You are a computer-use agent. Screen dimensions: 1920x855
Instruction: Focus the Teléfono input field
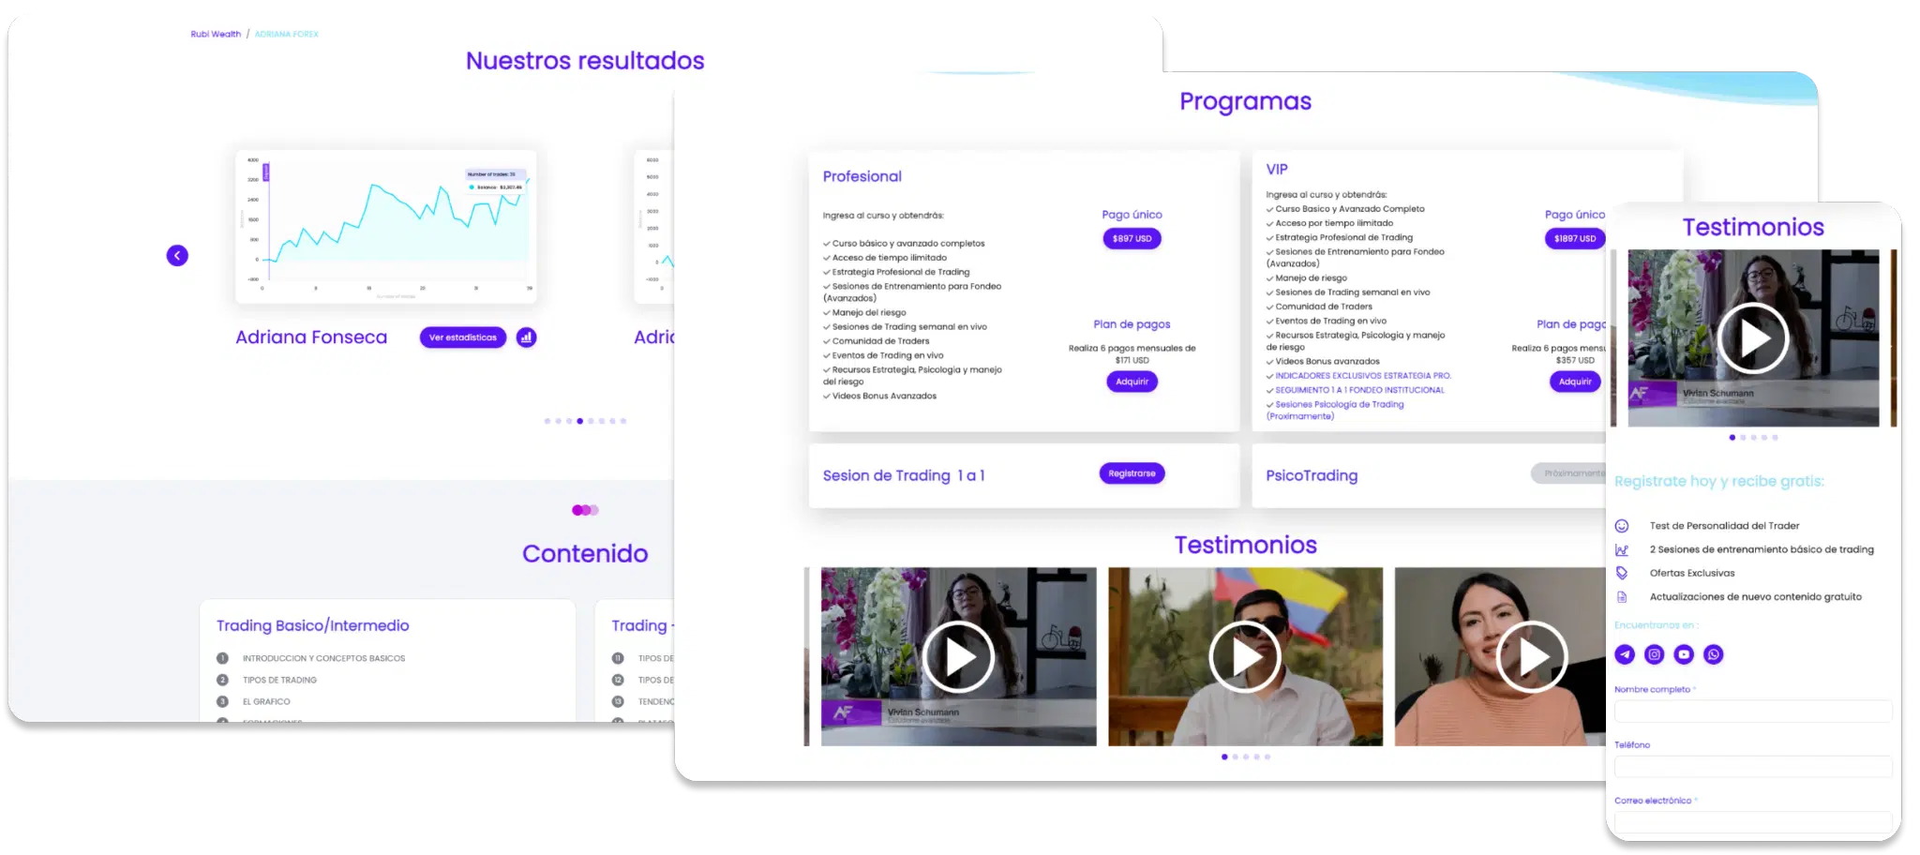coord(1753,766)
